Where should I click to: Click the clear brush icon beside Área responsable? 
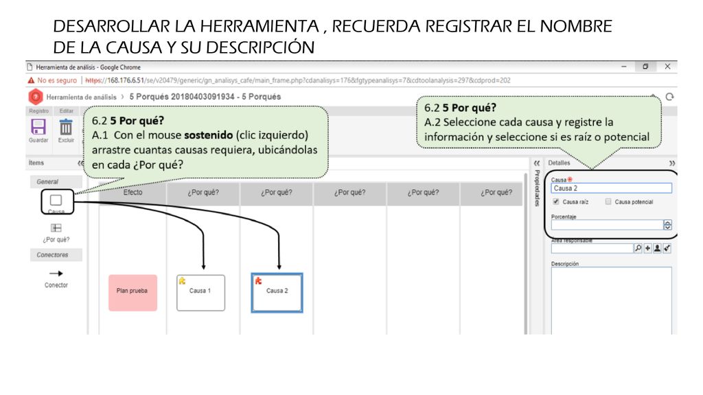click(667, 248)
